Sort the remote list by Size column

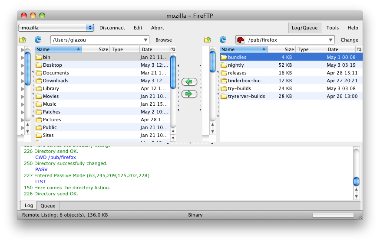[x=281, y=49]
